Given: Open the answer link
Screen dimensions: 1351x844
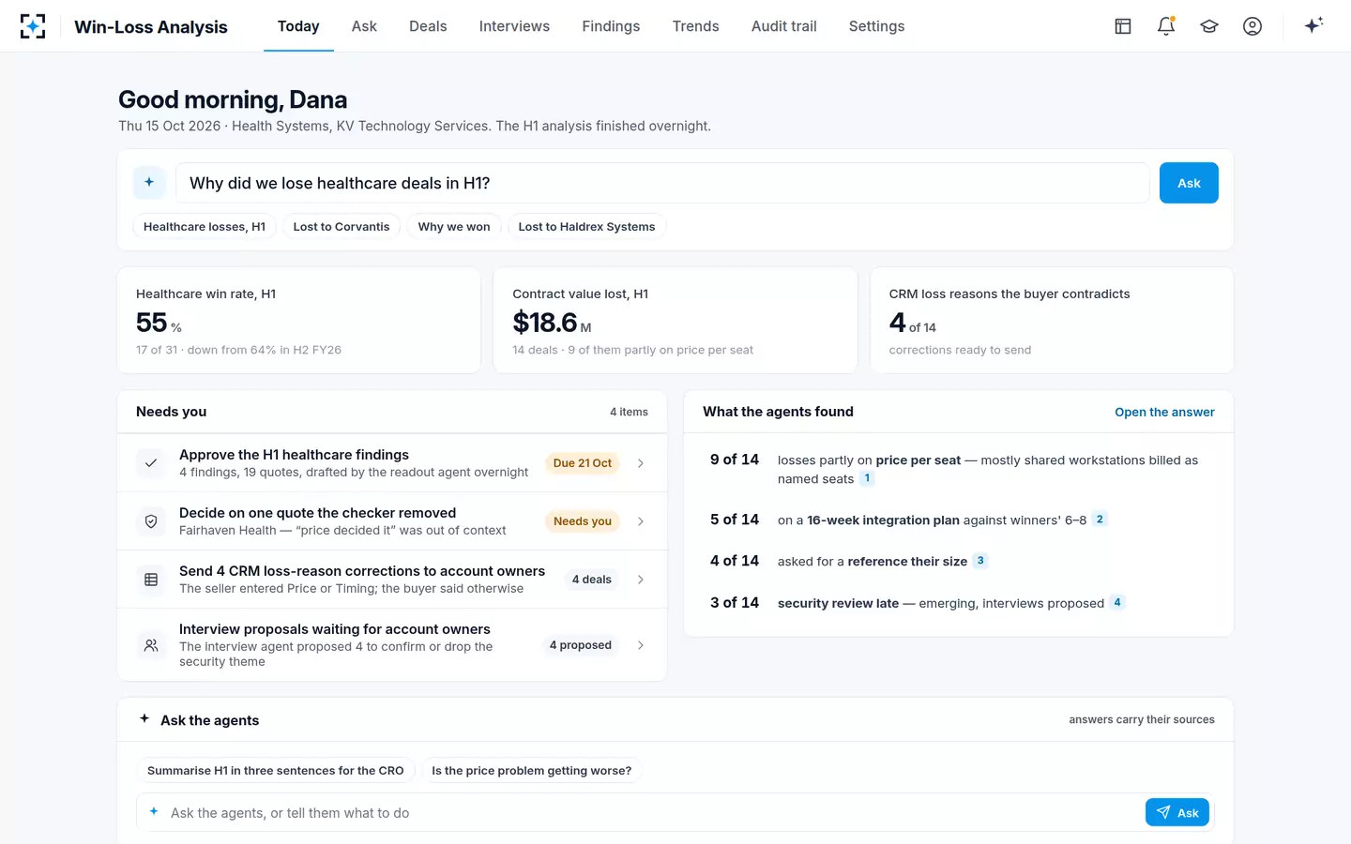Looking at the screenshot, I should coord(1164,412).
